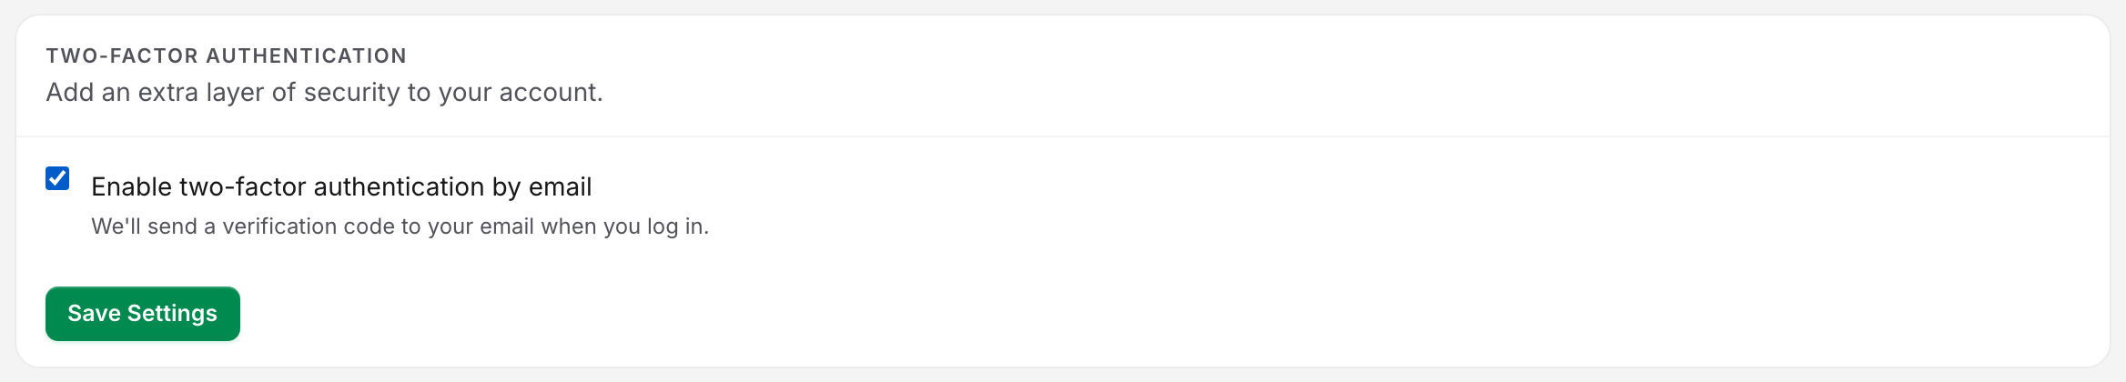Screen dimensions: 2126x382
Task: Click the word 'AUTHENTICATION' in the section header
Action: click(307, 55)
